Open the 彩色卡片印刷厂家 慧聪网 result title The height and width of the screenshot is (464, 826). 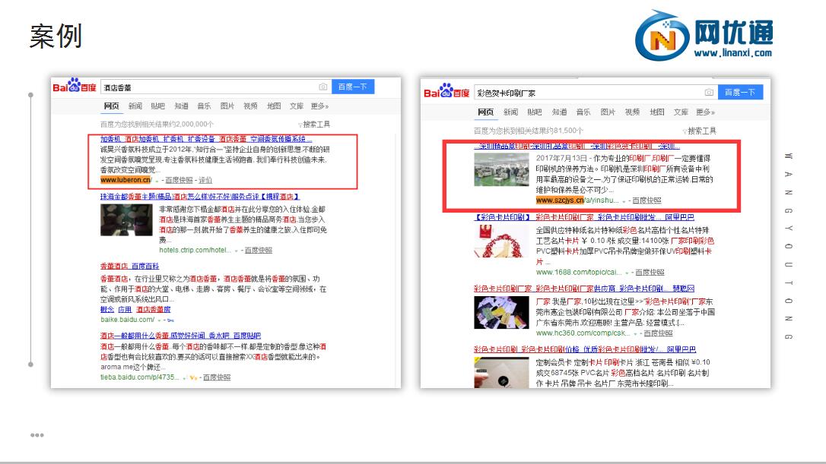pos(583,289)
